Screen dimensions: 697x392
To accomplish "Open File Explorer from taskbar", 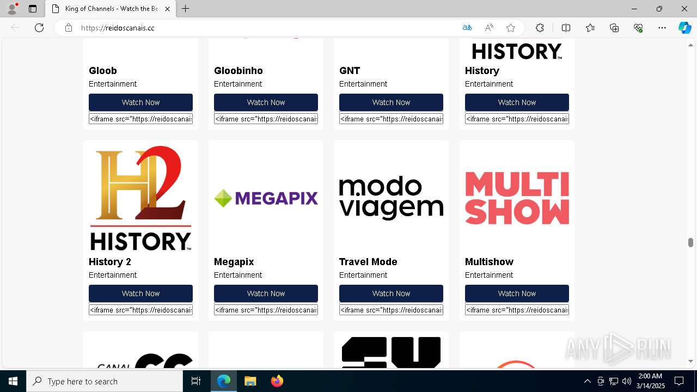I will [x=250, y=381].
